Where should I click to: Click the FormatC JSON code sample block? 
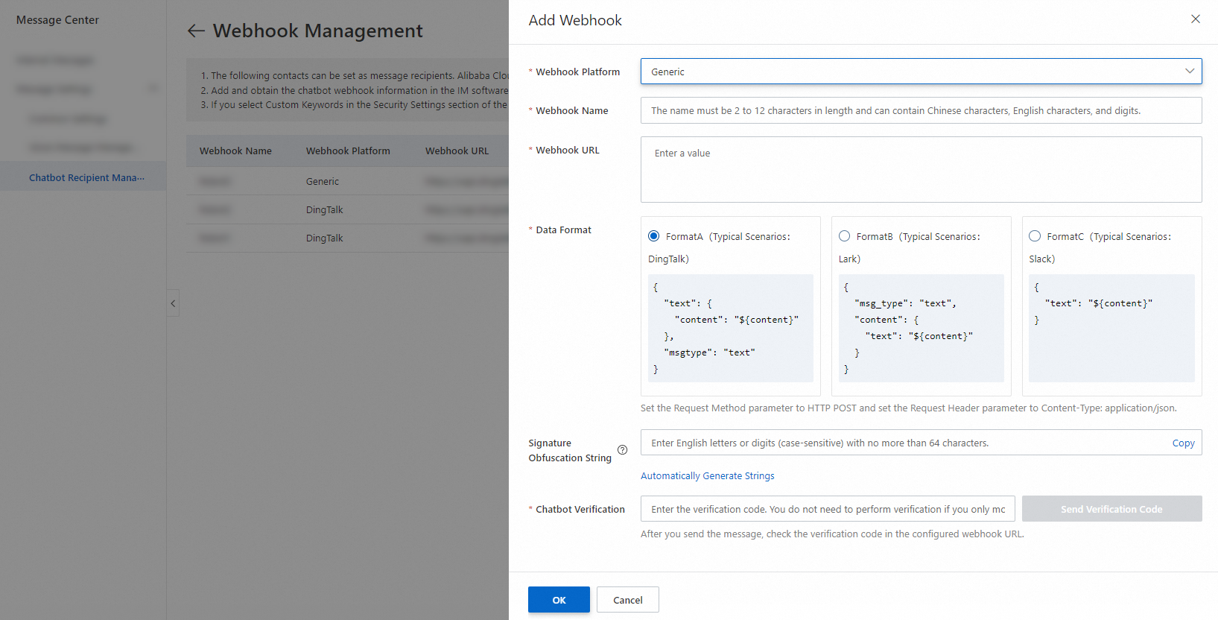coord(1111,328)
